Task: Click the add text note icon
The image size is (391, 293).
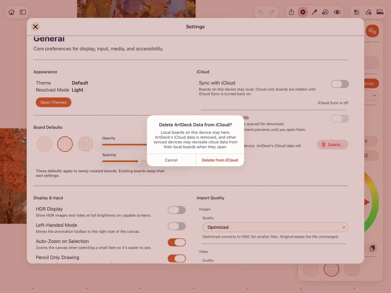Action: 356,12
